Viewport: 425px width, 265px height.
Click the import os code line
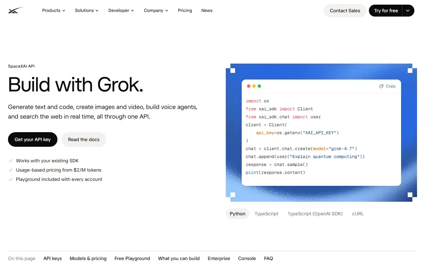[257, 101]
